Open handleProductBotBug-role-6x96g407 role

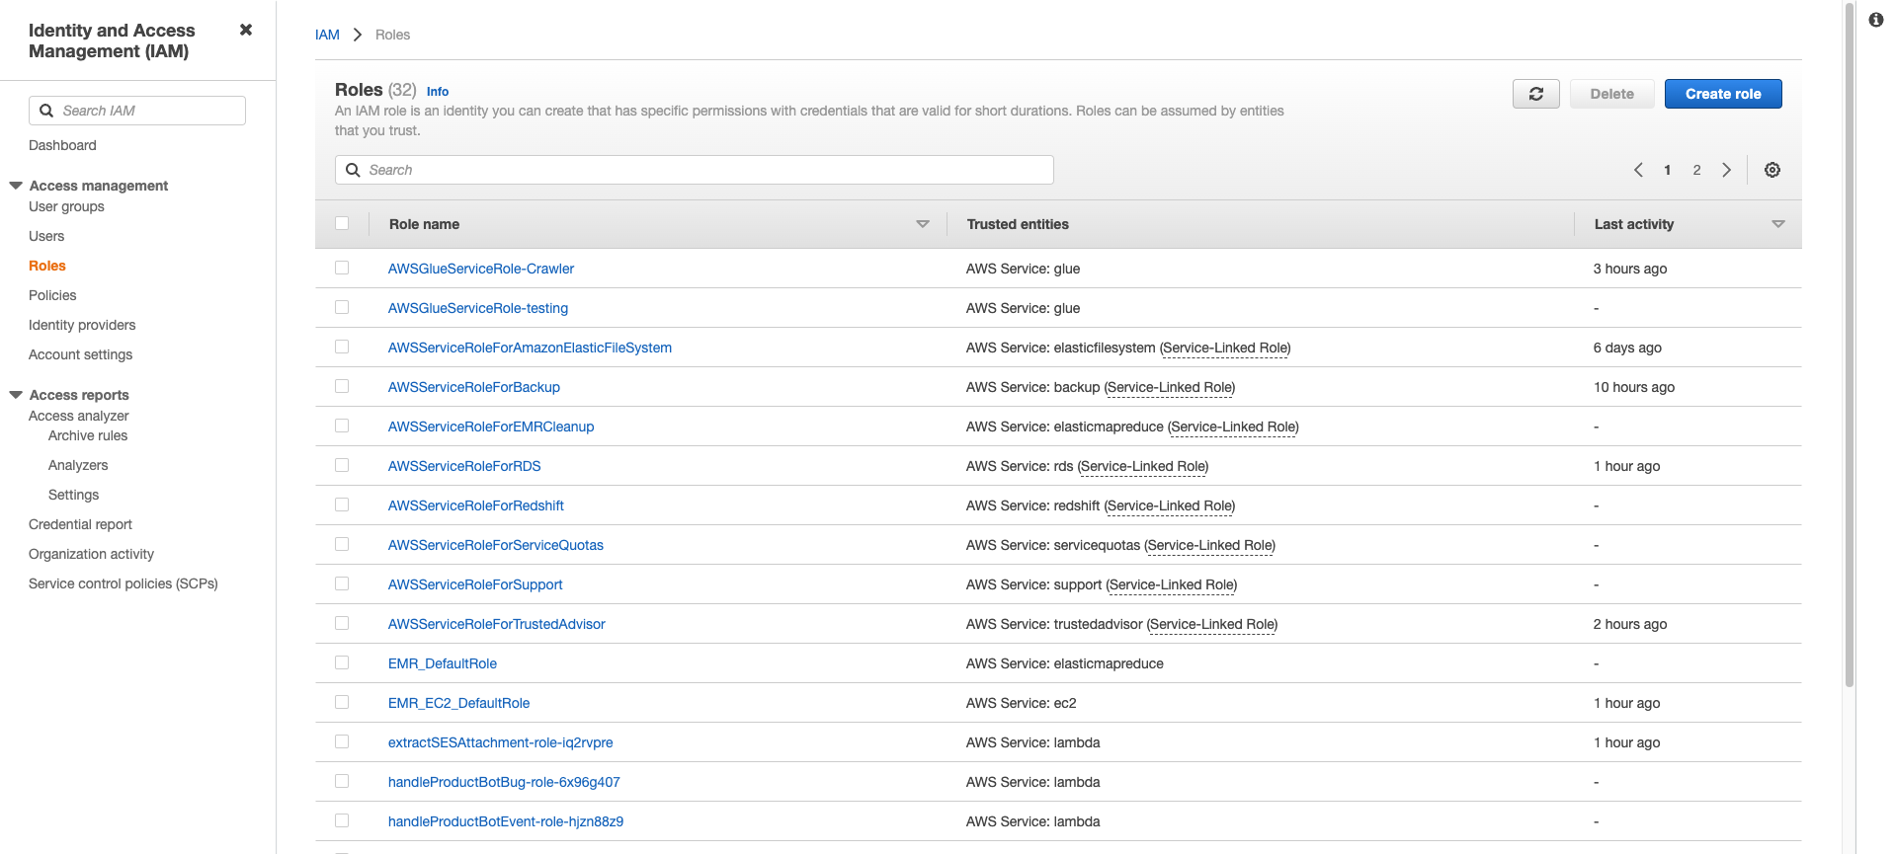504,782
